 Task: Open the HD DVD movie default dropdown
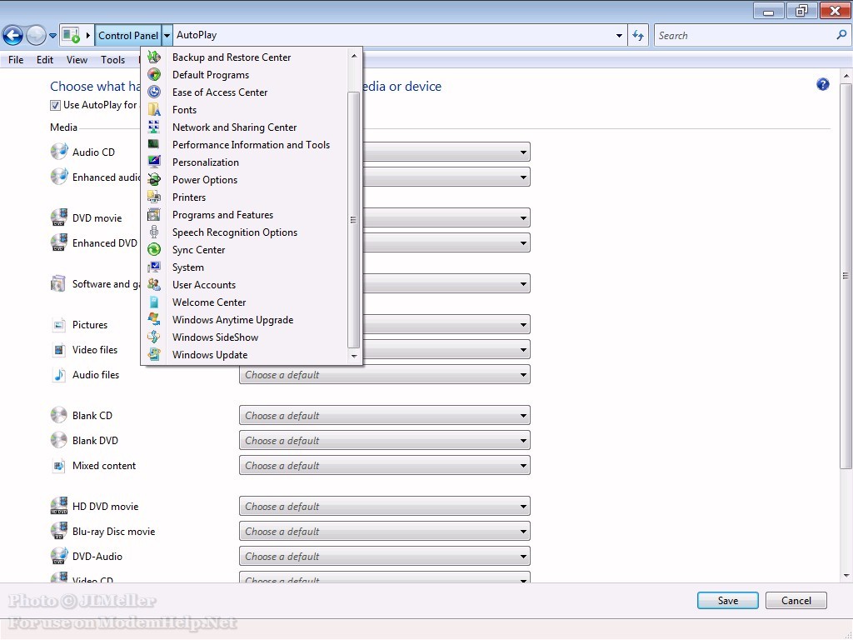pos(385,506)
